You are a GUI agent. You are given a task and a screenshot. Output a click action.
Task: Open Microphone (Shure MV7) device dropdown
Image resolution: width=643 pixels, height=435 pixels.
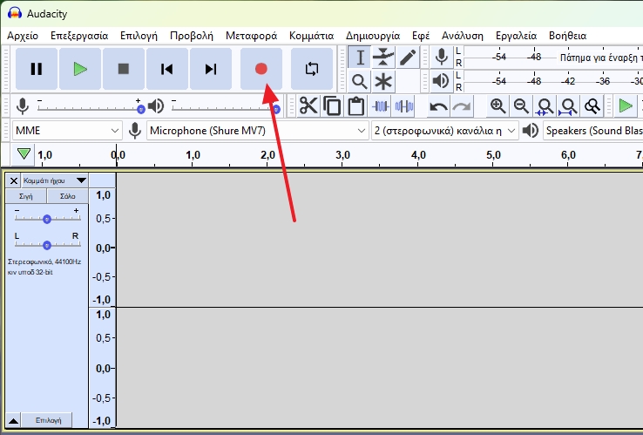(x=257, y=131)
